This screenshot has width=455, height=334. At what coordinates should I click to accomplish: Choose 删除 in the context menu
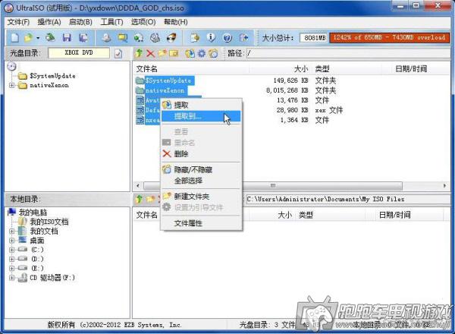click(201, 154)
